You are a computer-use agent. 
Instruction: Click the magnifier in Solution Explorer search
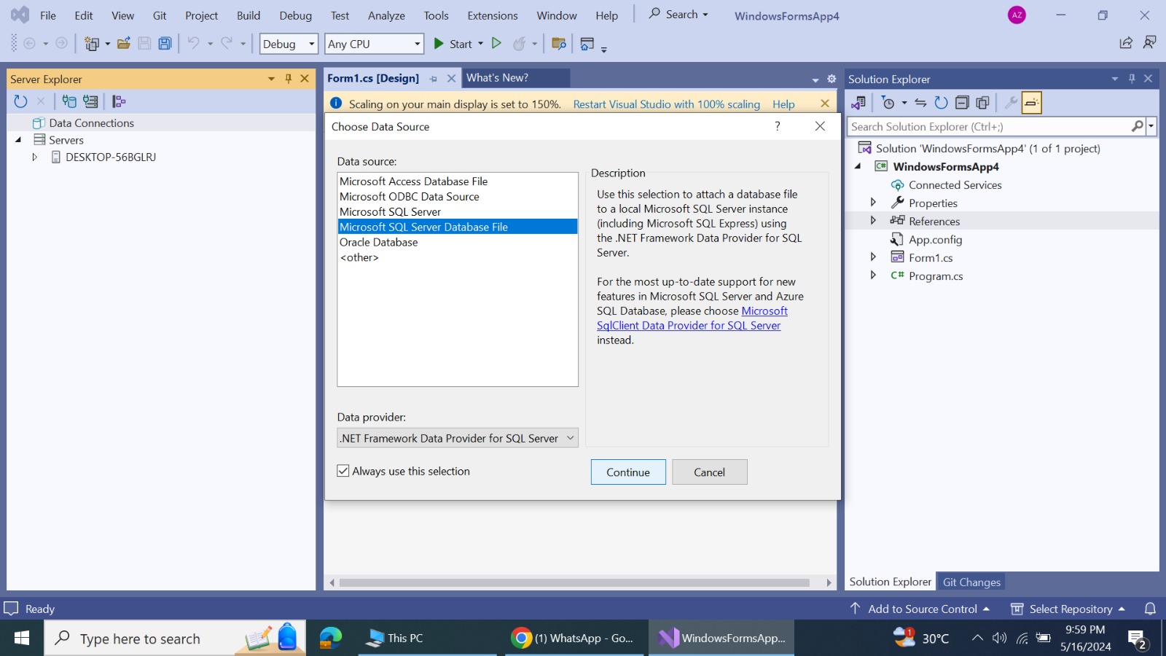pyautogui.click(x=1137, y=126)
